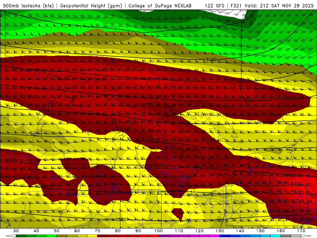Click the 5160 height contour label
This screenshot has height=238, width=317.
pyautogui.click(x=211, y=60)
